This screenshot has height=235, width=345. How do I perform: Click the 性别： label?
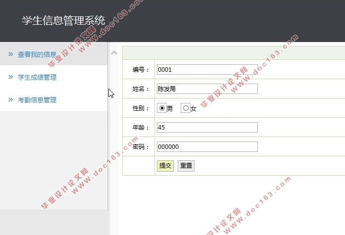[141, 108]
